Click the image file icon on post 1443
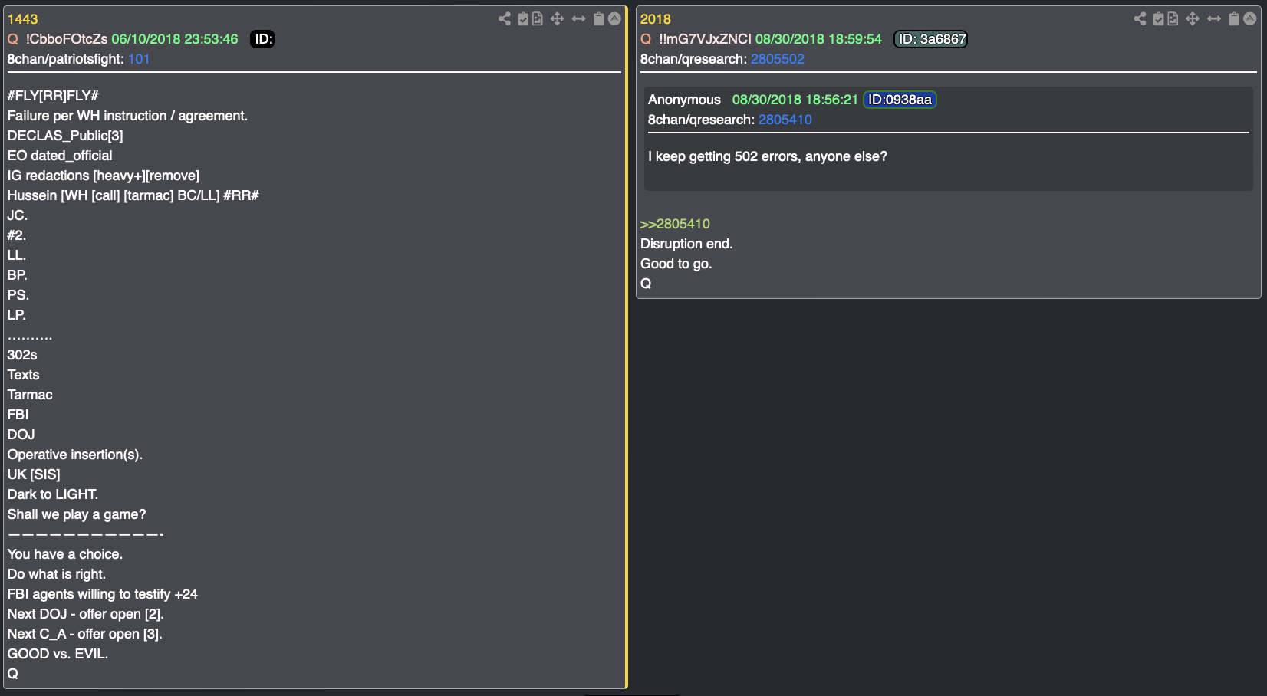Viewport: 1267px width, 696px height. (x=538, y=18)
